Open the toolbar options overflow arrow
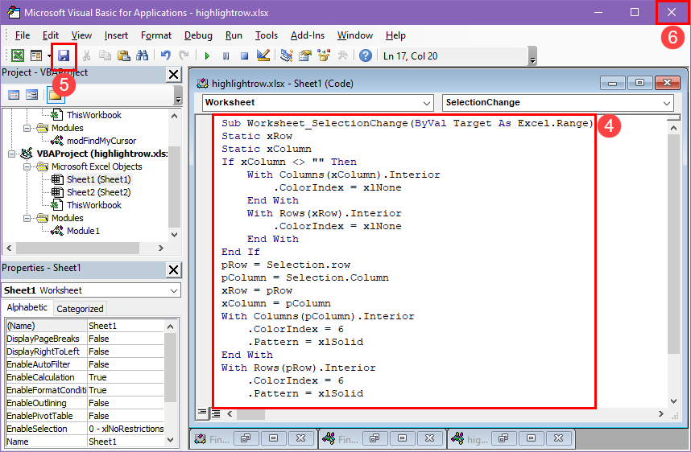 coord(532,57)
